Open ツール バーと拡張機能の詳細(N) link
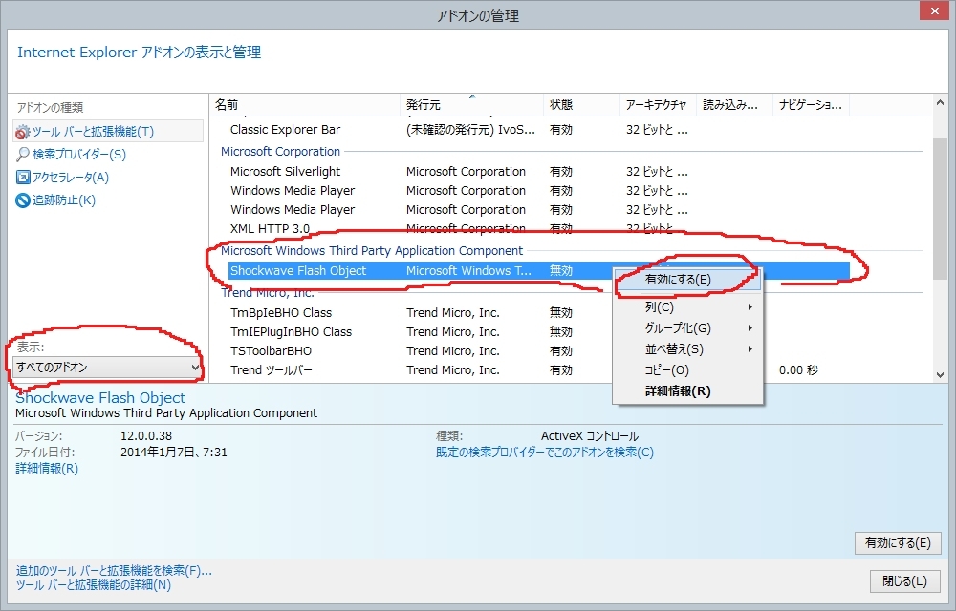The height and width of the screenshot is (611, 956). pyautogui.click(x=94, y=585)
